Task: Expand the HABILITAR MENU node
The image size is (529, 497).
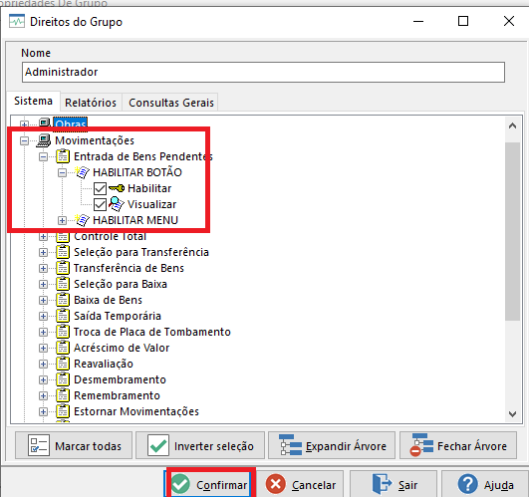Action: click(62, 220)
